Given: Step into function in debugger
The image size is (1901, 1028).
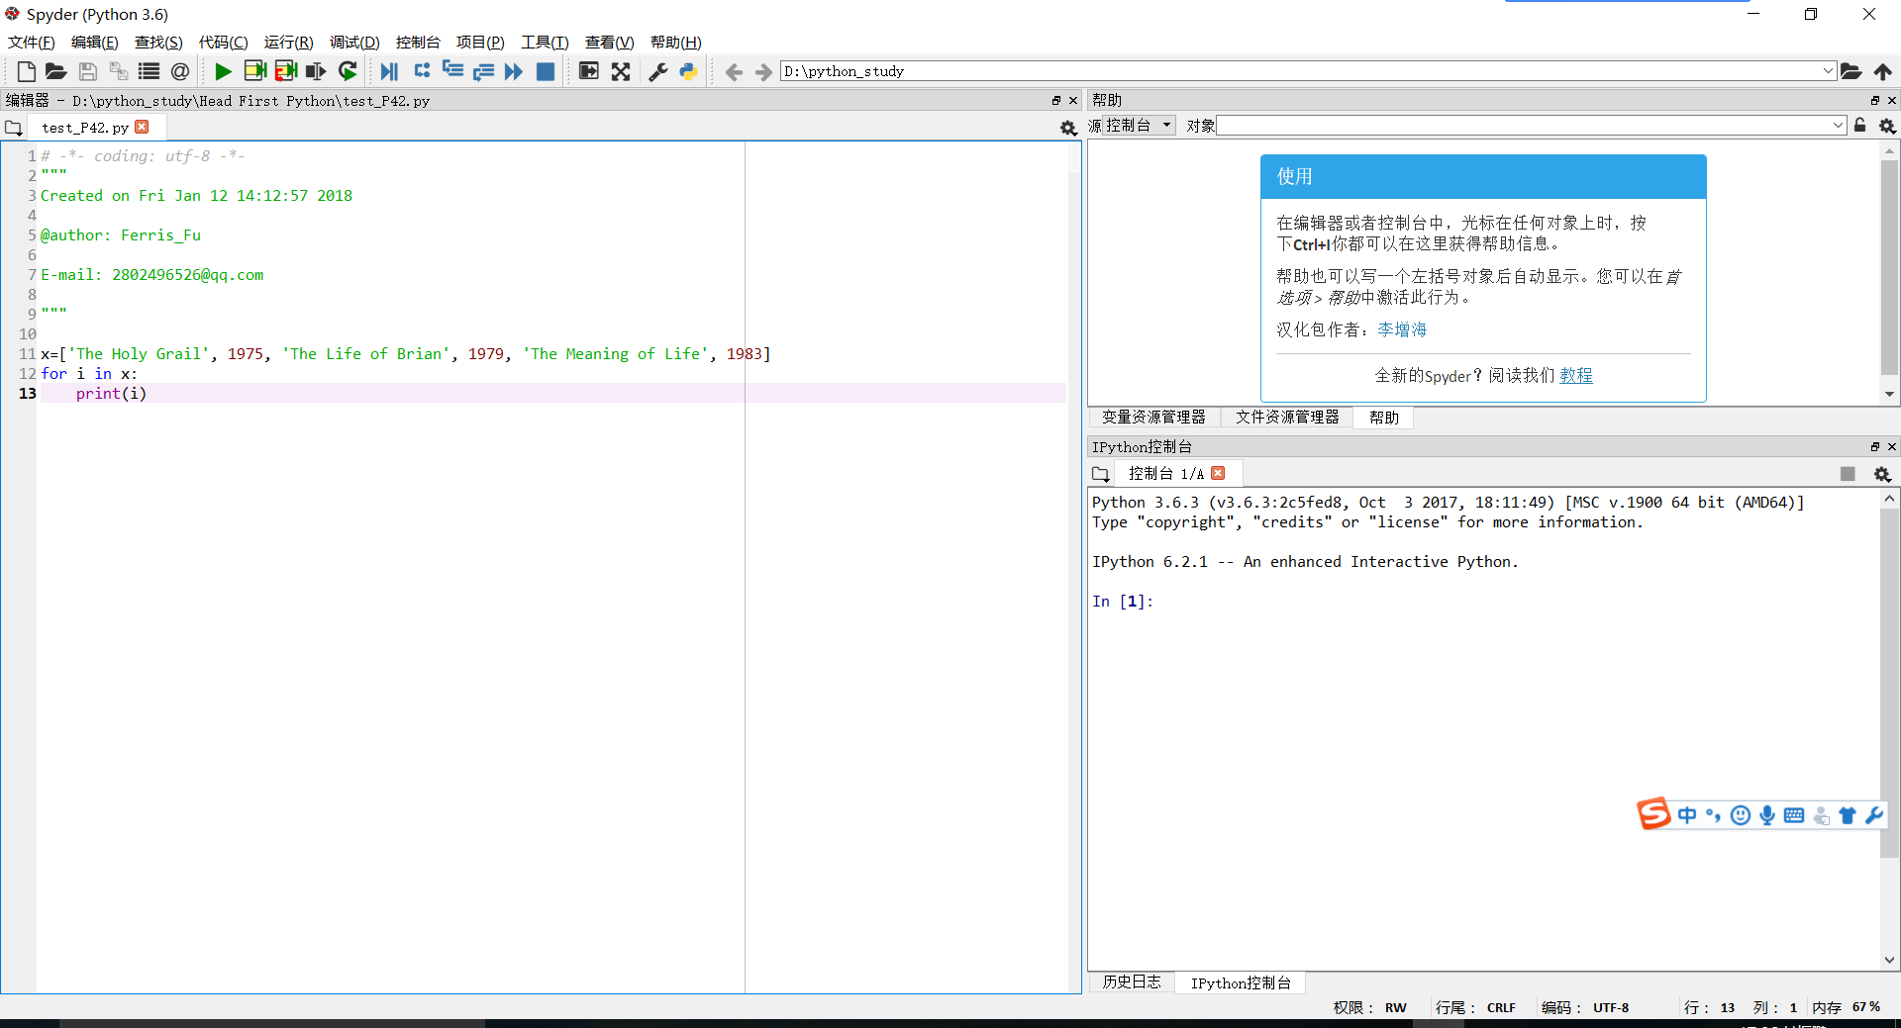Looking at the screenshot, I should pyautogui.click(x=452, y=70).
